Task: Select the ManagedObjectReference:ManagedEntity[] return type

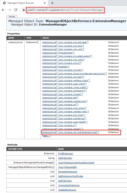Action: click(x=31, y=167)
